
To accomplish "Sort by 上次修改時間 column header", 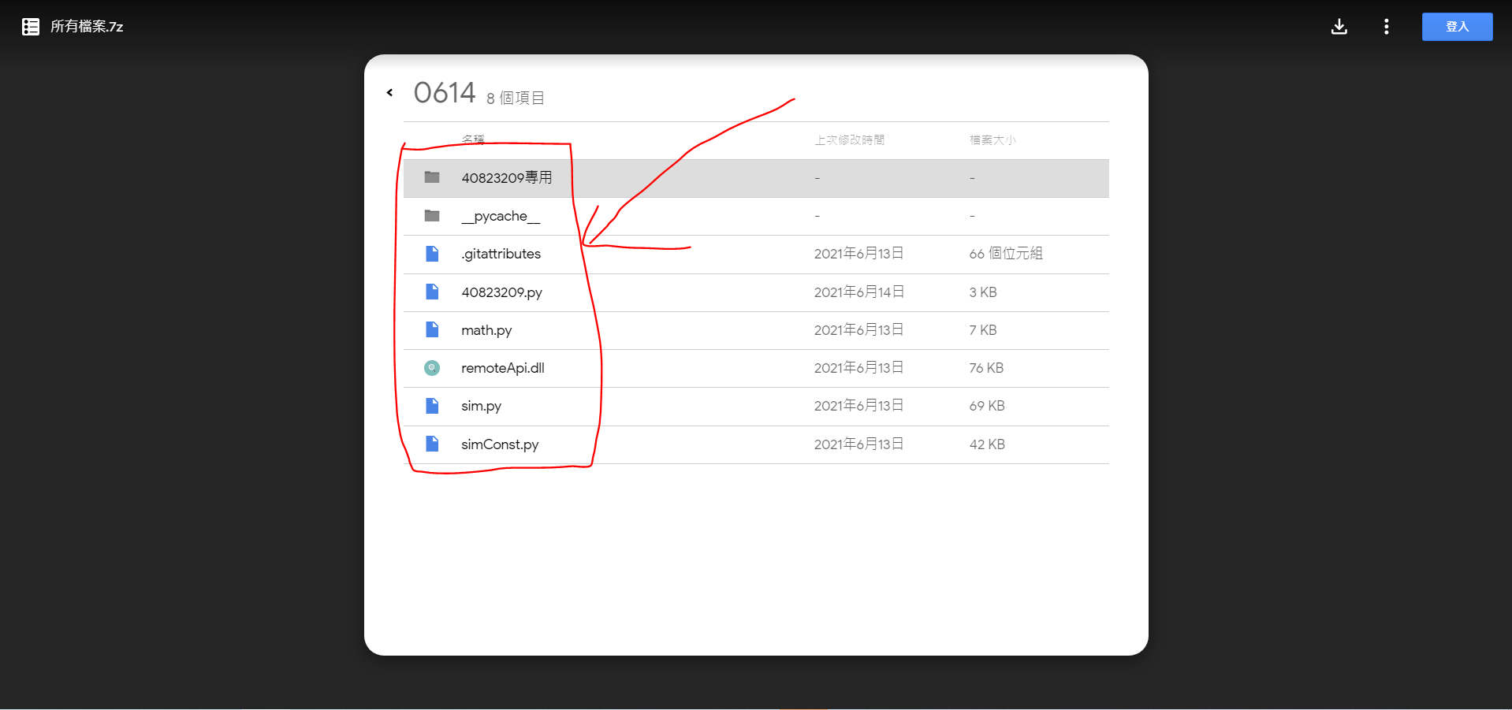I will point(849,139).
